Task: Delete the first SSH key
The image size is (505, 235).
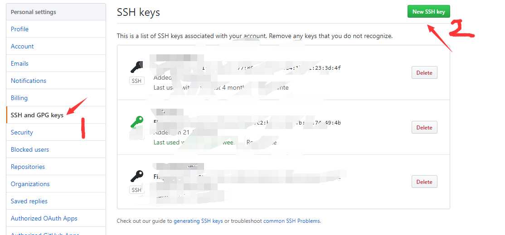Action: pos(424,72)
